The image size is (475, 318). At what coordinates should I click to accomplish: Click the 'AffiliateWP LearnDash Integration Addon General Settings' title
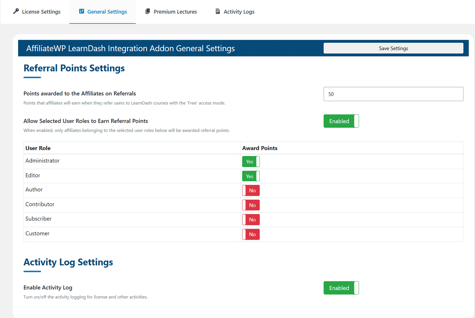pos(131,48)
